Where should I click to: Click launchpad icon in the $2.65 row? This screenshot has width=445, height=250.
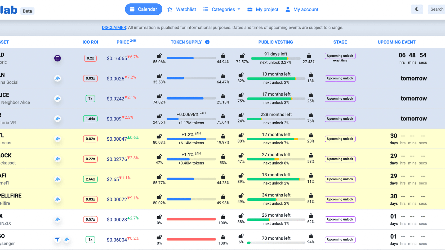[x=57, y=179]
